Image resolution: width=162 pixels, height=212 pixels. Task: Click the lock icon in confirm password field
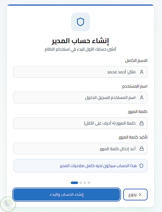pyautogui.click(x=141, y=149)
